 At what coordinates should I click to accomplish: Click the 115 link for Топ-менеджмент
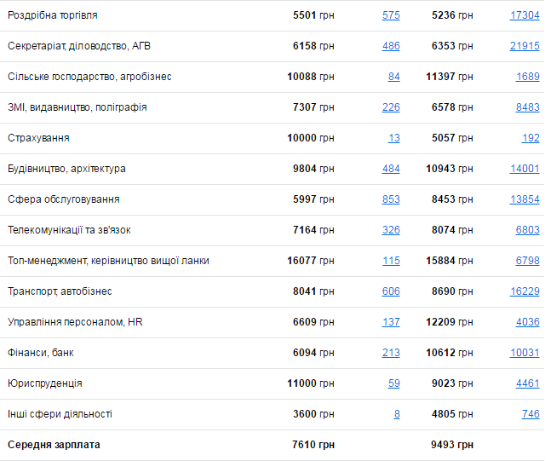point(391,261)
